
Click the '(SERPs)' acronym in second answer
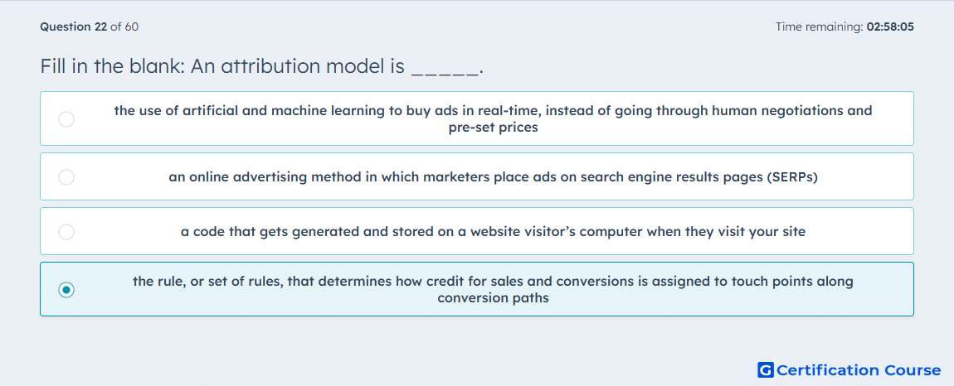point(791,177)
